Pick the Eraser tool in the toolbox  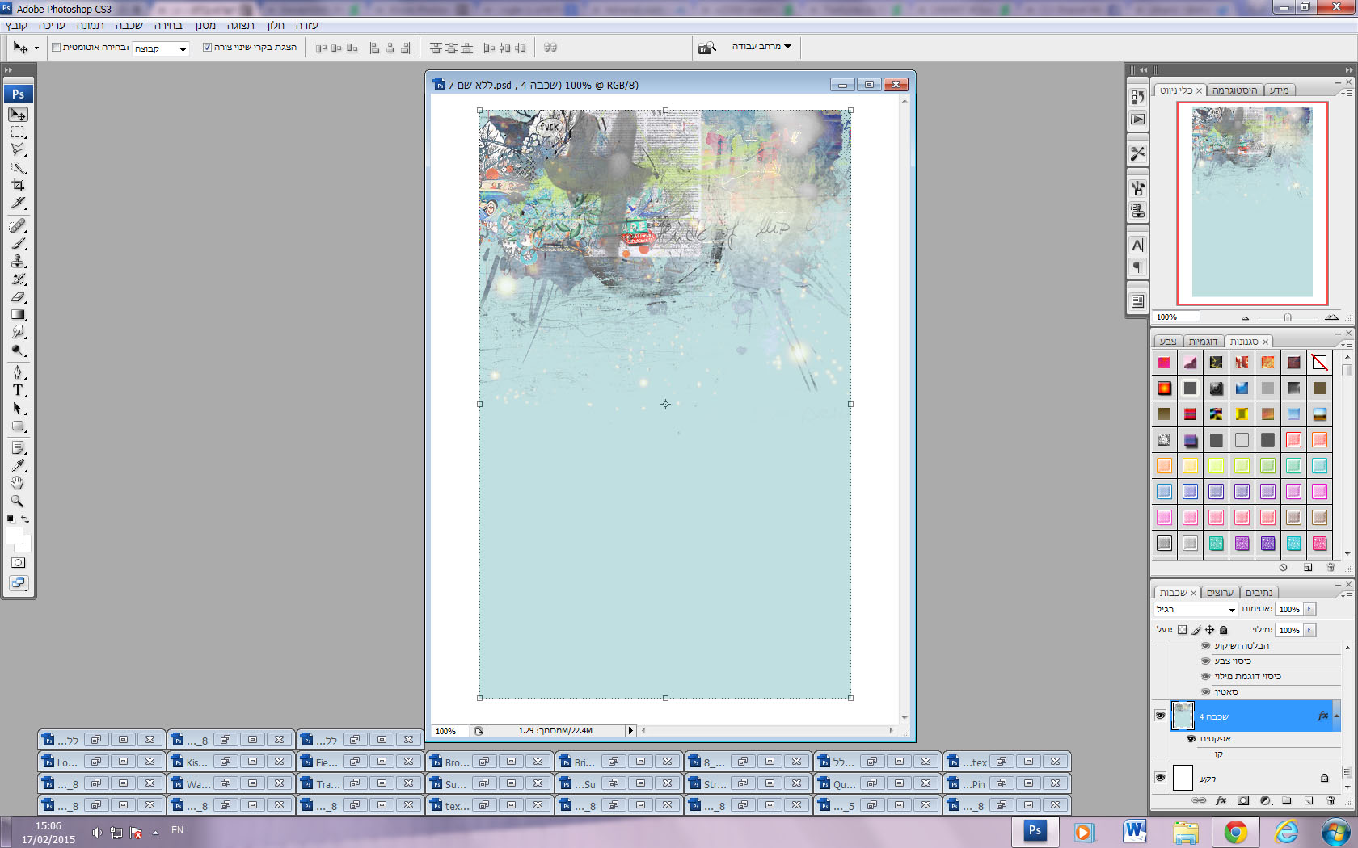pos(18,297)
